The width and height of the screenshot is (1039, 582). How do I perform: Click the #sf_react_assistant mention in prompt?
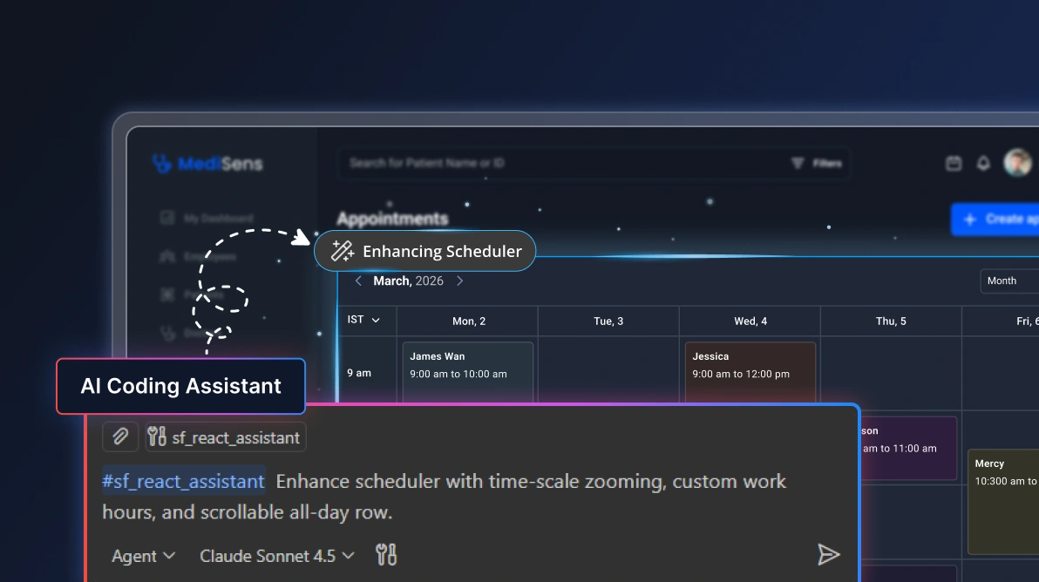point(183,481)
